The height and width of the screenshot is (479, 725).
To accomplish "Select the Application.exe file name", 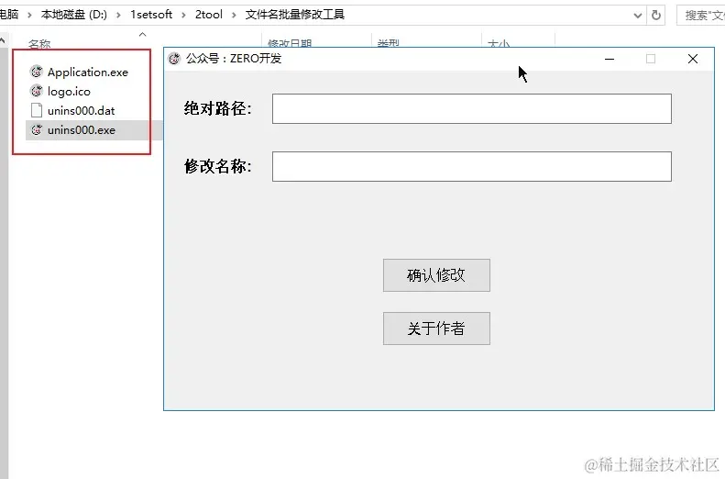I will coord(88,72).
